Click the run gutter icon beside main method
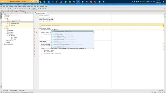Image resolution: width=166 pixels, height=93 pixels. click(x=36, y=33)
